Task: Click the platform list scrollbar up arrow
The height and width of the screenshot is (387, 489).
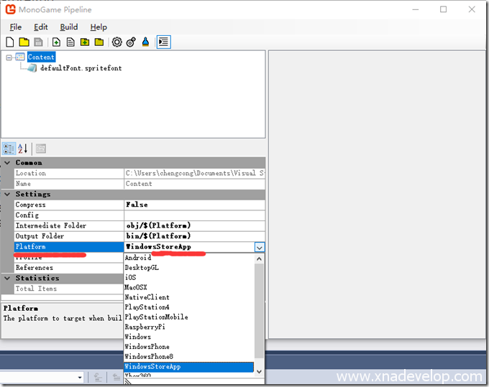Action: [260, 258]
